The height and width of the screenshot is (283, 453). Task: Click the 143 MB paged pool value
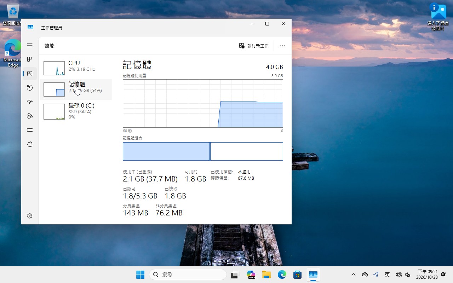click(136, 213)
